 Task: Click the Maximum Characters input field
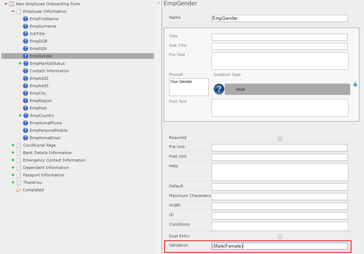tap(279, 196)
